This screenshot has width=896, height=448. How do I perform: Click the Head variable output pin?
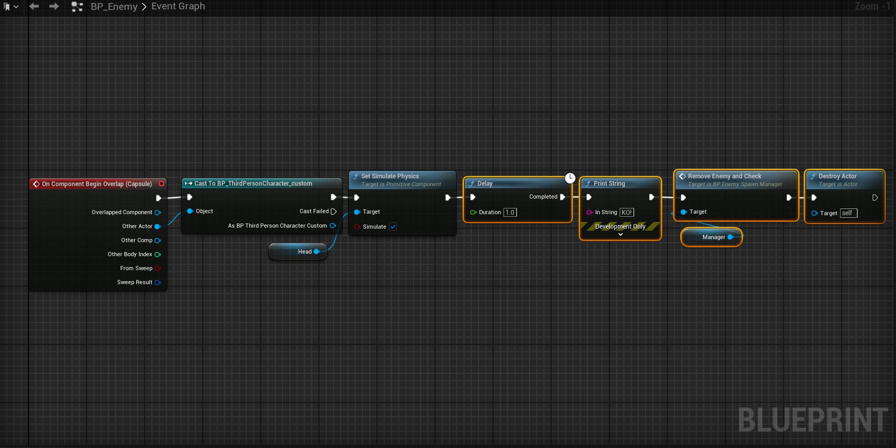[x=316, y=251]
